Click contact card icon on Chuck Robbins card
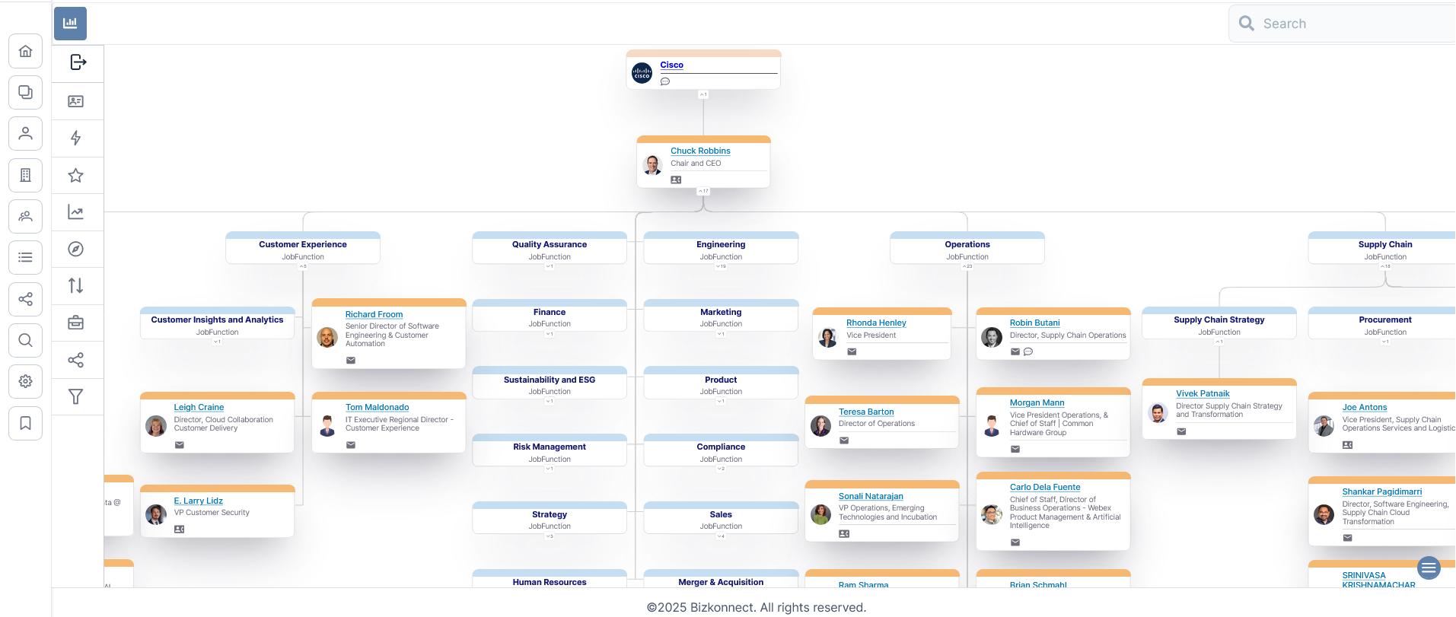The width and height of the screenshot is (1456, 617). [x=676, y=180]
